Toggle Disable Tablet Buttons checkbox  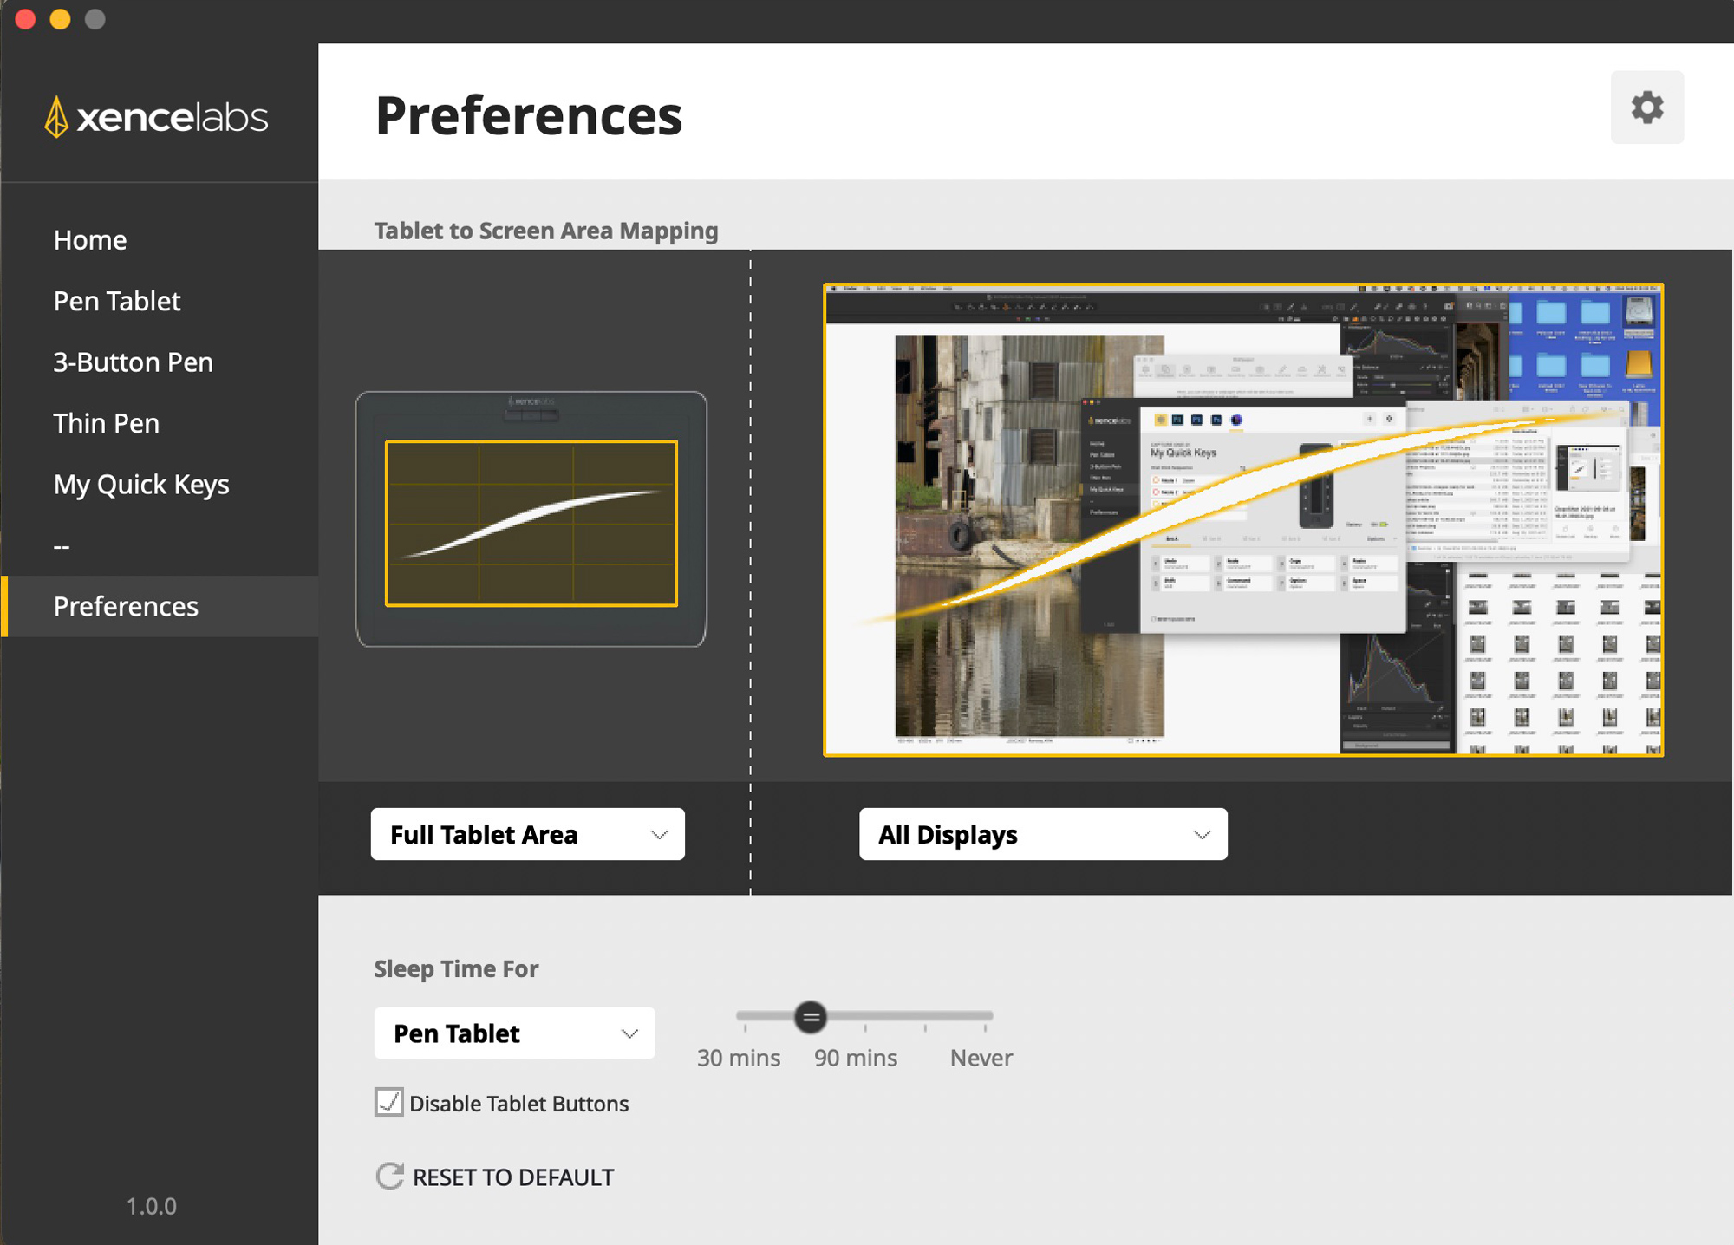click(x=388, y=1102)
